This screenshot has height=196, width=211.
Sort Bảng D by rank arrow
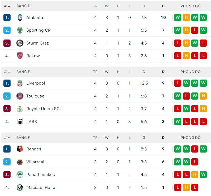(9, 6)
